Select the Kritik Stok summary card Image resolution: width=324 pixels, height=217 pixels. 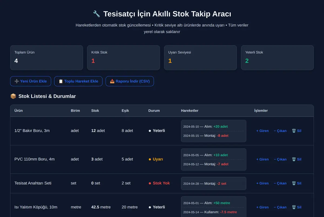click(x=123, y=58)
